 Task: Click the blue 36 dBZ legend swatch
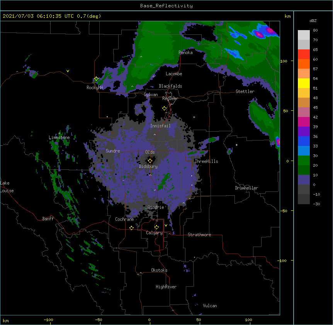click(x=304, y=141)
